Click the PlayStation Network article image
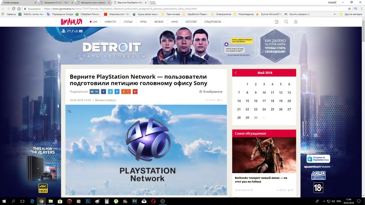The height and width of the screenshot is (205, 365). point(146,150)
